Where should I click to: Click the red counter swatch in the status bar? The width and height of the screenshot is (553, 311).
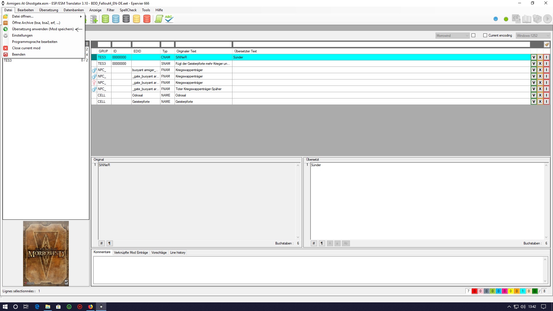click(x=474, y=291)
